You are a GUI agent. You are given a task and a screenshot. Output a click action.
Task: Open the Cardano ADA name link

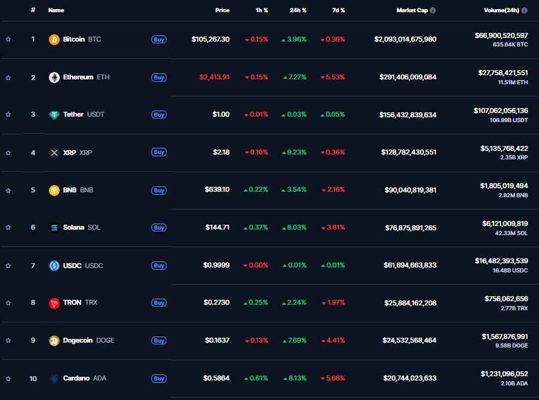point(85,378)
